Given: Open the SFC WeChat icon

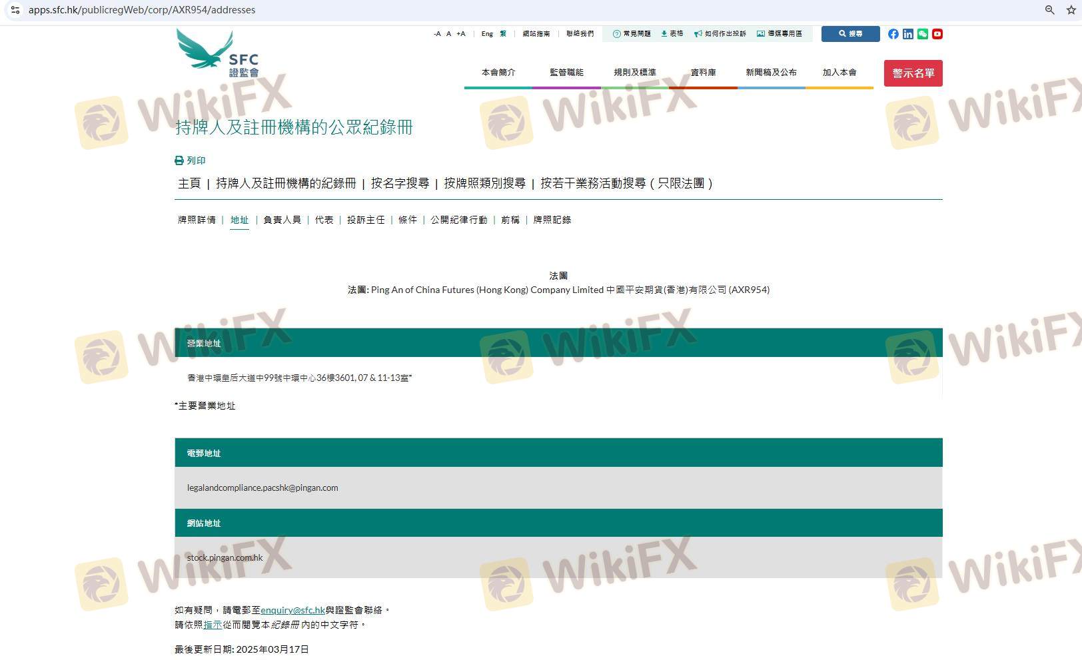Looking at the screenshot, I should pos(923,34).
